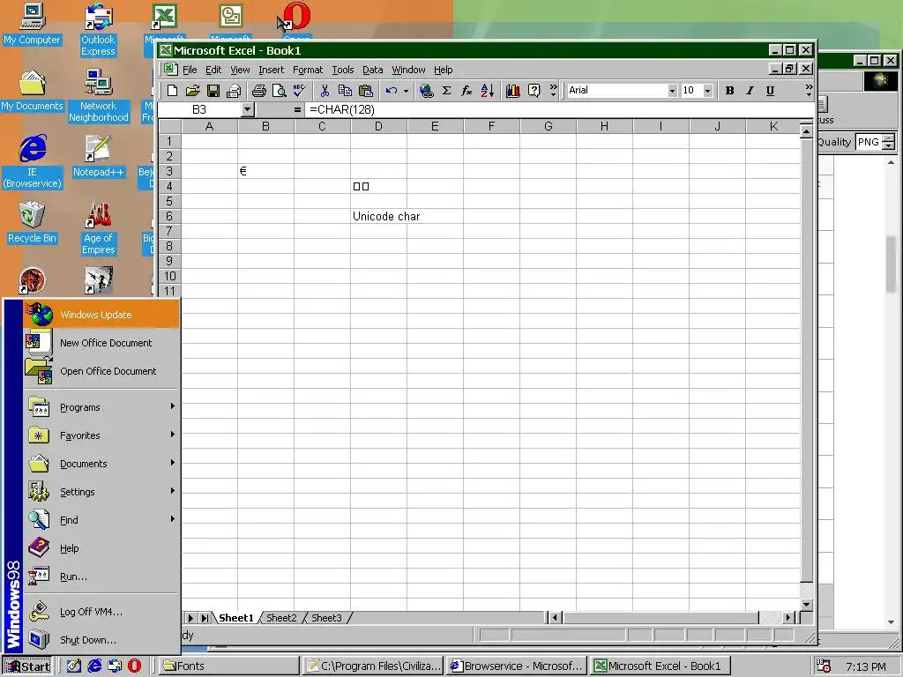Click cell D6 containing Unicode char
Viewport: 903px width, 677px height.
(378, 217)
